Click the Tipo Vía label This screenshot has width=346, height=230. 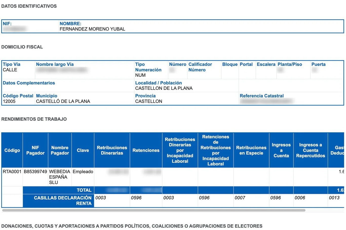click(x=11, y=64)
